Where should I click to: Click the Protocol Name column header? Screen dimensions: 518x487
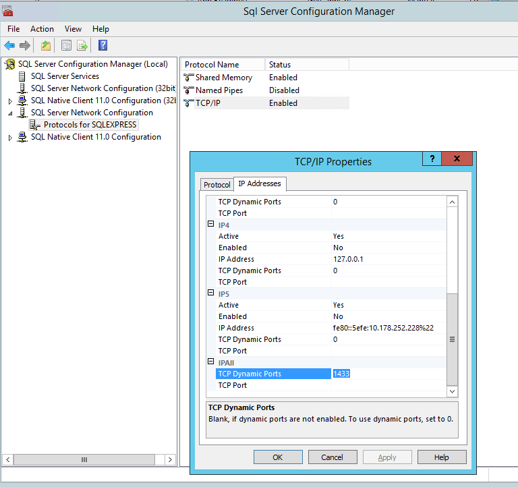[x=223, y=65]
